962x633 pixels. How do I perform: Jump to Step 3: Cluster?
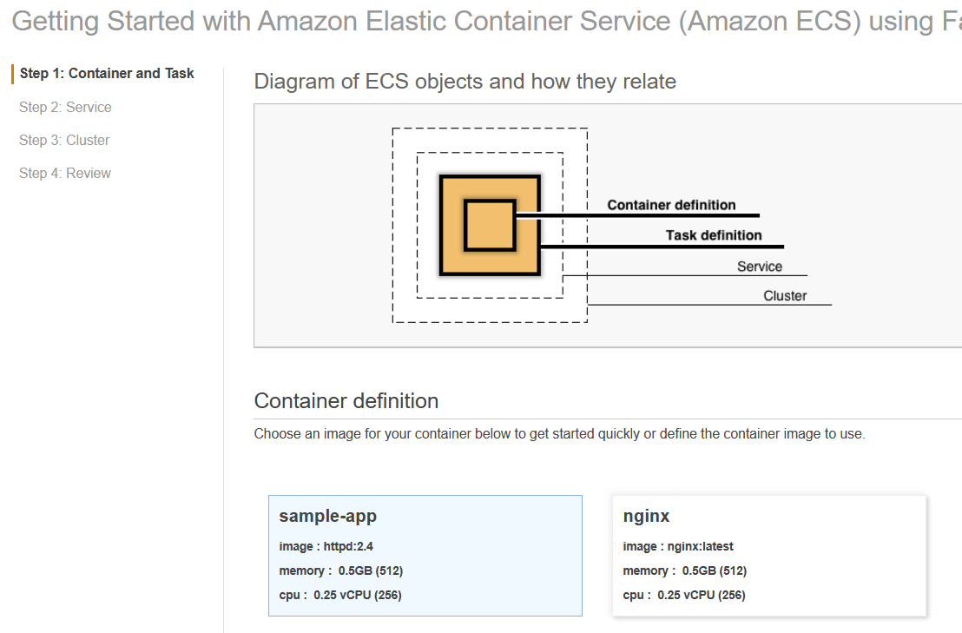tap(64, 140)
